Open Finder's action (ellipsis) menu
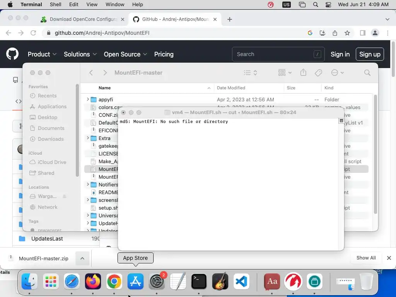Viewport: 396px width, 297px height. pos(337,73)
